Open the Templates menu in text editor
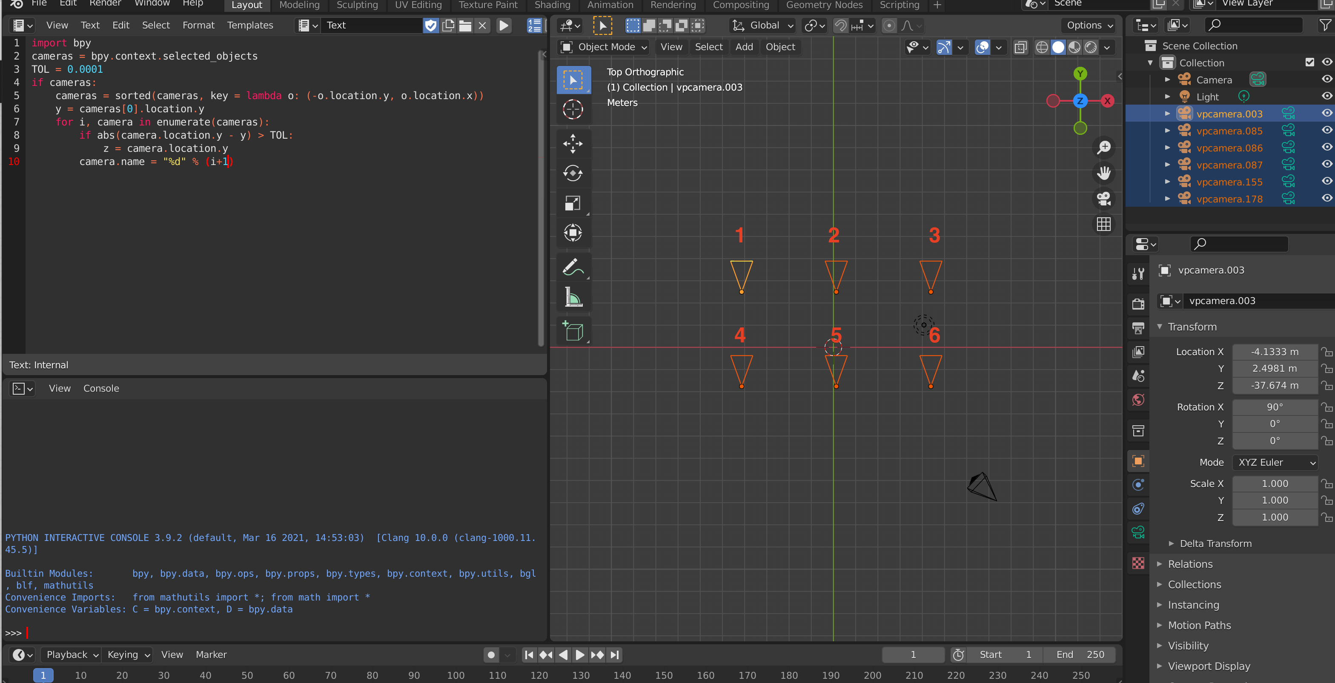Screen dimensions: 1335x683 [x=250, y=26]
